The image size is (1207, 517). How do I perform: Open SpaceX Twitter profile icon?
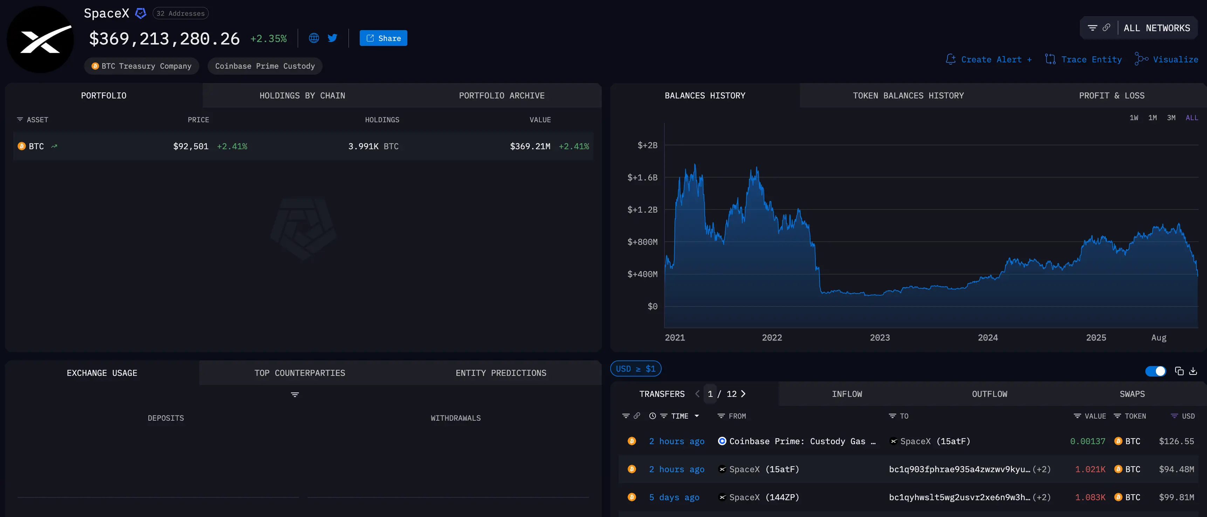(x=332, y=38)
